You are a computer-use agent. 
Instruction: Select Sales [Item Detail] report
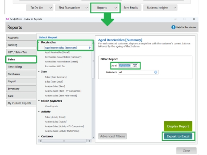tap(54, 82)
